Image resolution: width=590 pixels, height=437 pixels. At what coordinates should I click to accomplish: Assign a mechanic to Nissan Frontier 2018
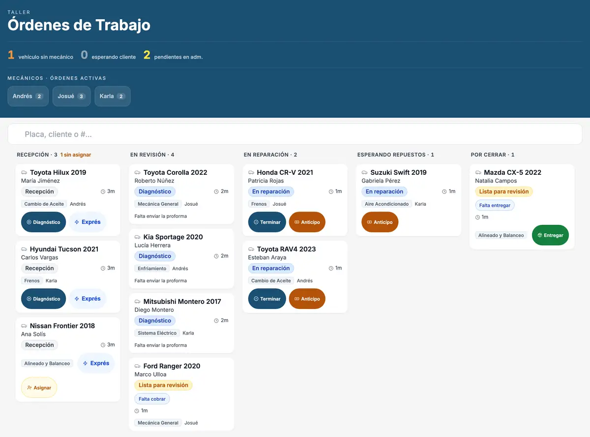tap(39, 387)
